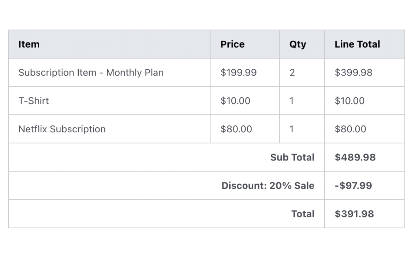Select the Netflix Subscription item cell
The height and width of the screenshot is (254, 415).
coord(62,129)
